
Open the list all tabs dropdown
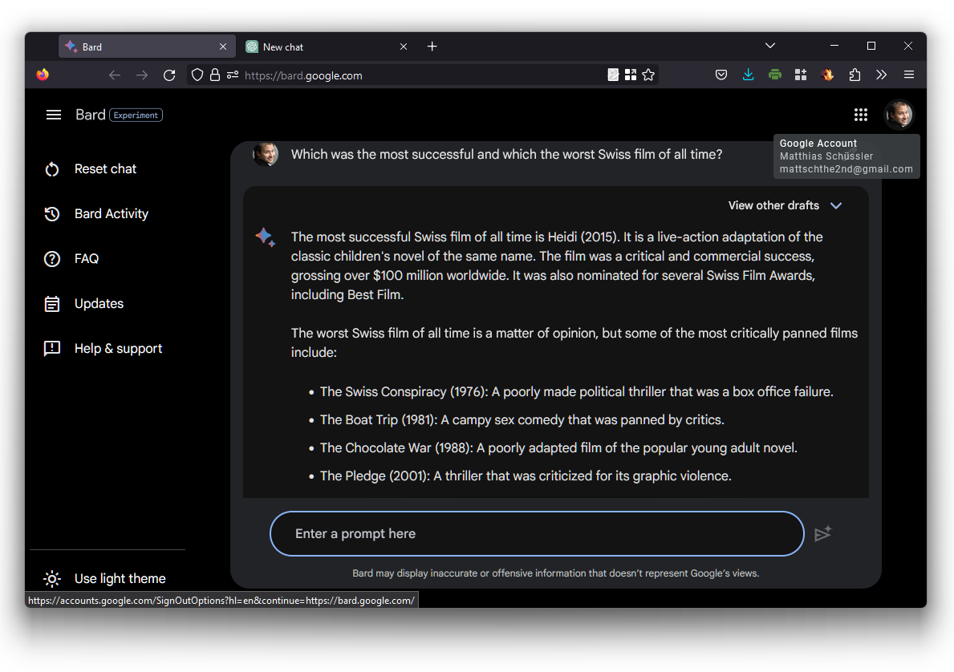[769, 47]
